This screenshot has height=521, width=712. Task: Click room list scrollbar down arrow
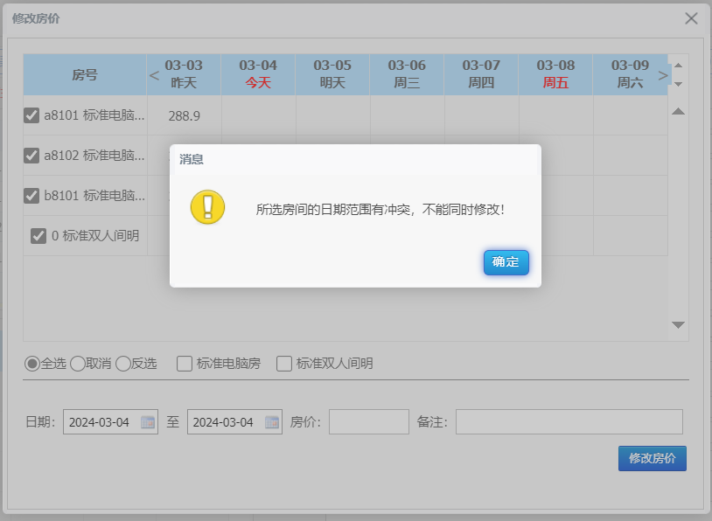pos(679,324)
